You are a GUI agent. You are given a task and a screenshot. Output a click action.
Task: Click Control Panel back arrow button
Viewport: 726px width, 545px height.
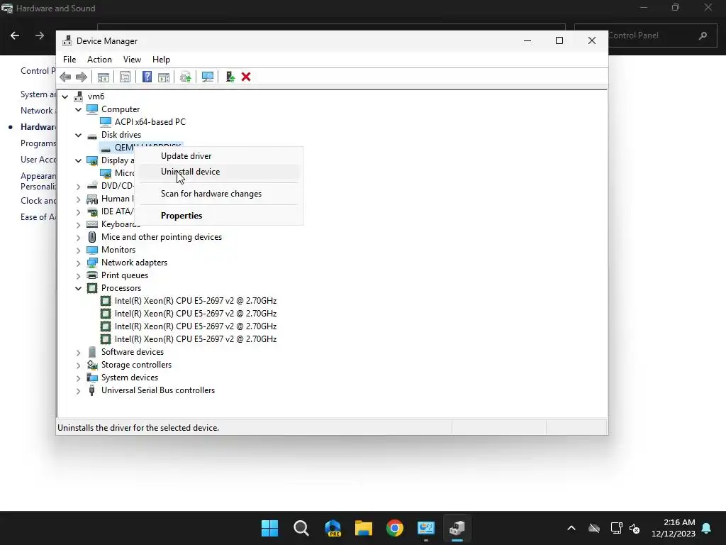pos(15,35)
